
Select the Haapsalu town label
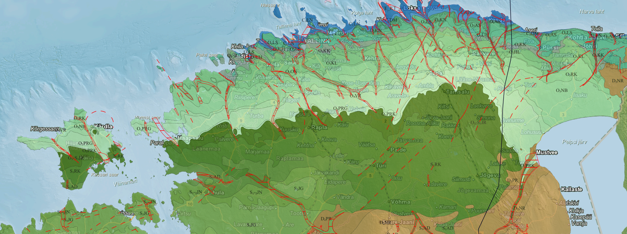pos(191,138)
